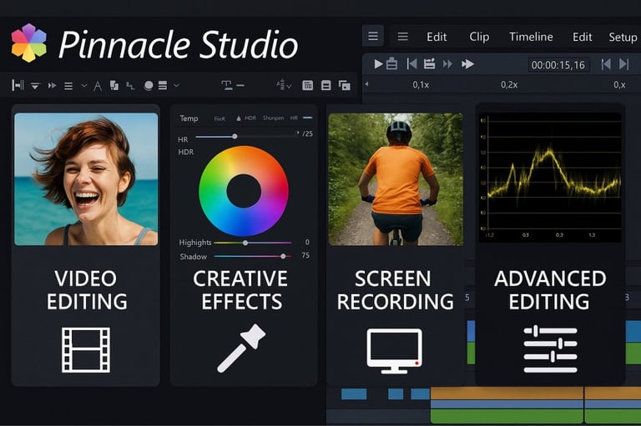
Task: Click the calendar-style grid icon
Action: [307, 85]
